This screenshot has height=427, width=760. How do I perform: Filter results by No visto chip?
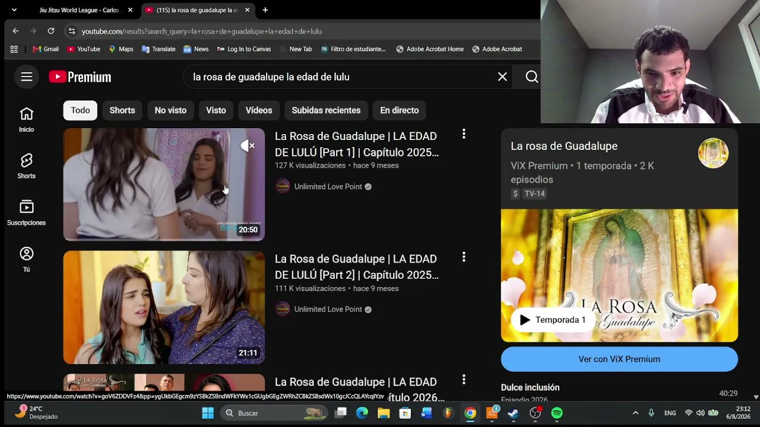pos(170,110)
